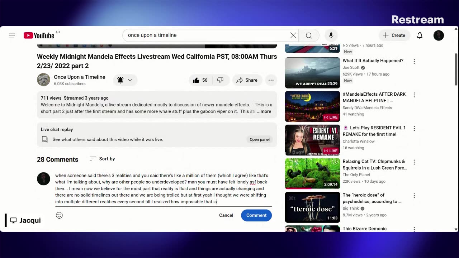Open the live chat replay panel
Screen dimensions: 459x258
[x=260, y=139]
